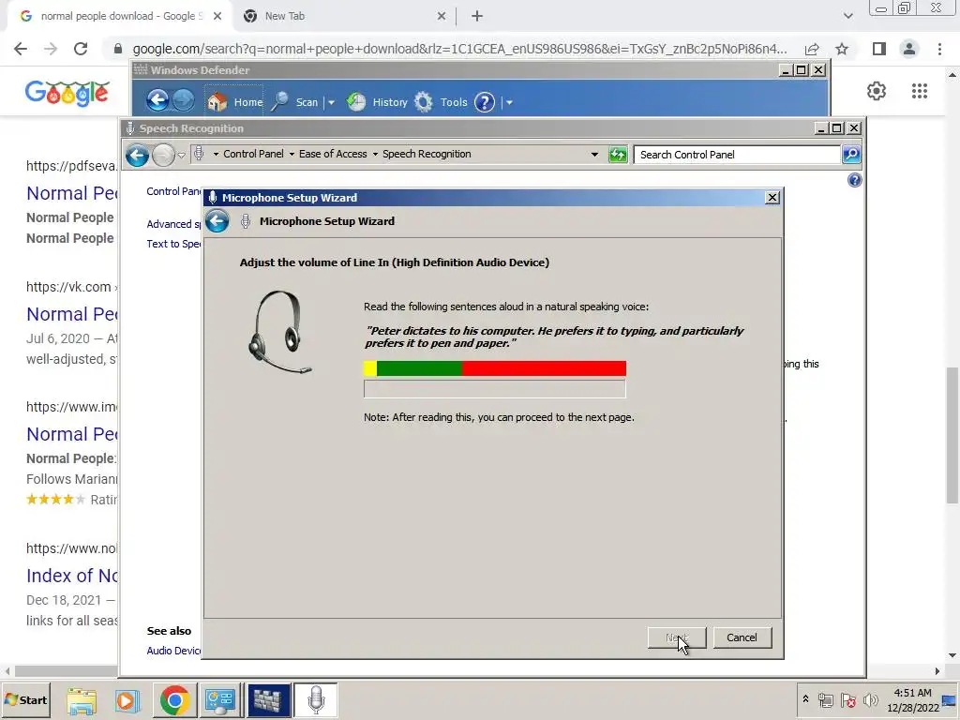Bookmark this page with star icon
The width and height of the screenshot is (960, 720).
pos(842,49)
